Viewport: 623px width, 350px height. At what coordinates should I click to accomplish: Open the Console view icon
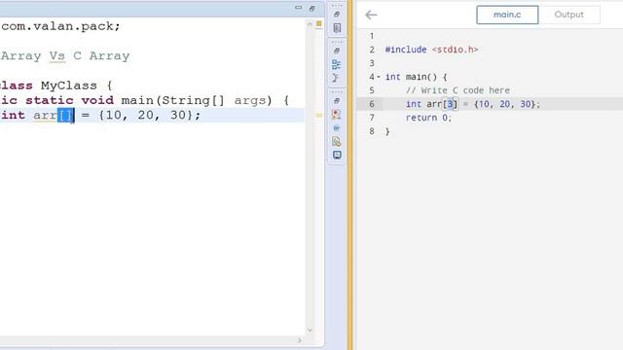tap(337, 156)
